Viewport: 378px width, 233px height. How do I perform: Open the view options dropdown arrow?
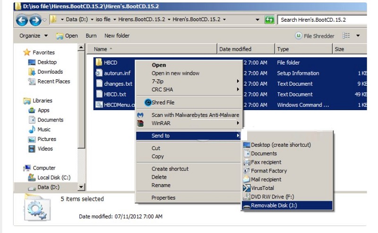click(x=358, y=36)
